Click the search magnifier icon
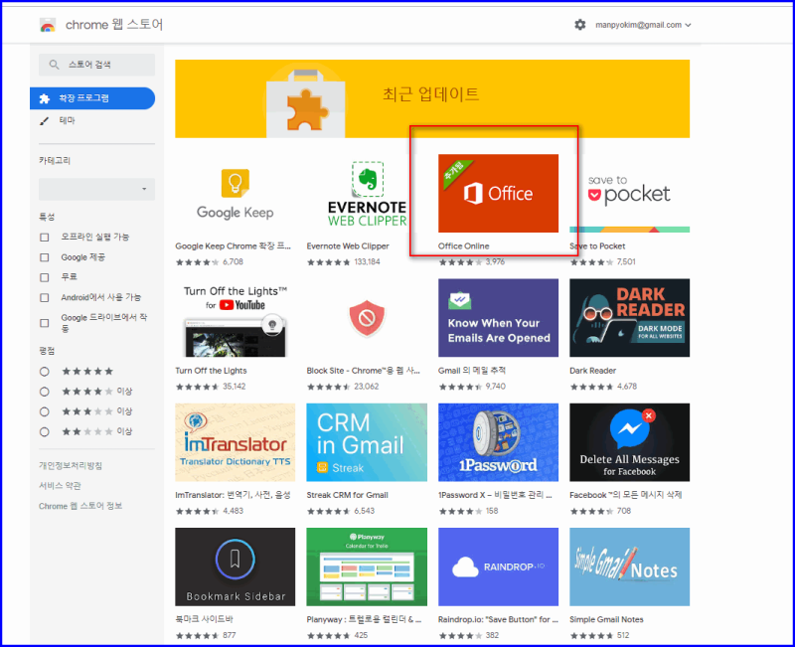Viewport: 795px width, 647px height. point(54,65)
